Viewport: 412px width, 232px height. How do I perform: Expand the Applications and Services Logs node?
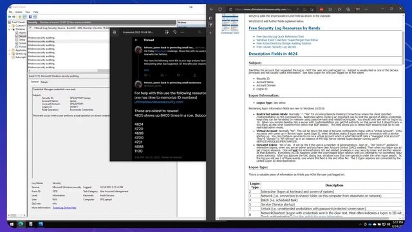(10, 50)
